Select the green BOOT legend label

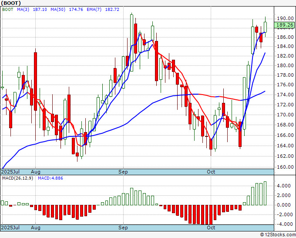coord(7,10)
